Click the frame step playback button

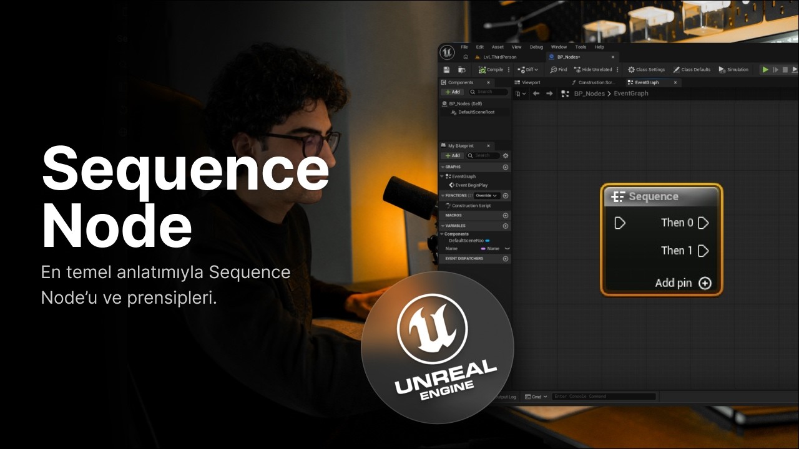776,70
